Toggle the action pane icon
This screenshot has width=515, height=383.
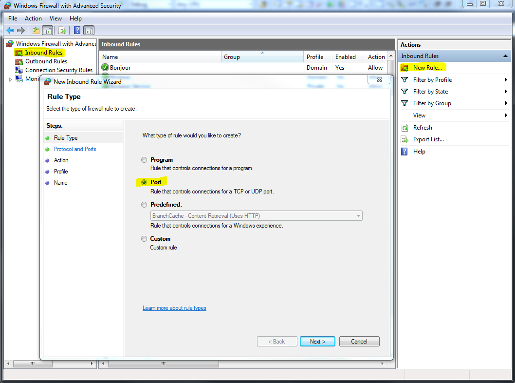89,30
